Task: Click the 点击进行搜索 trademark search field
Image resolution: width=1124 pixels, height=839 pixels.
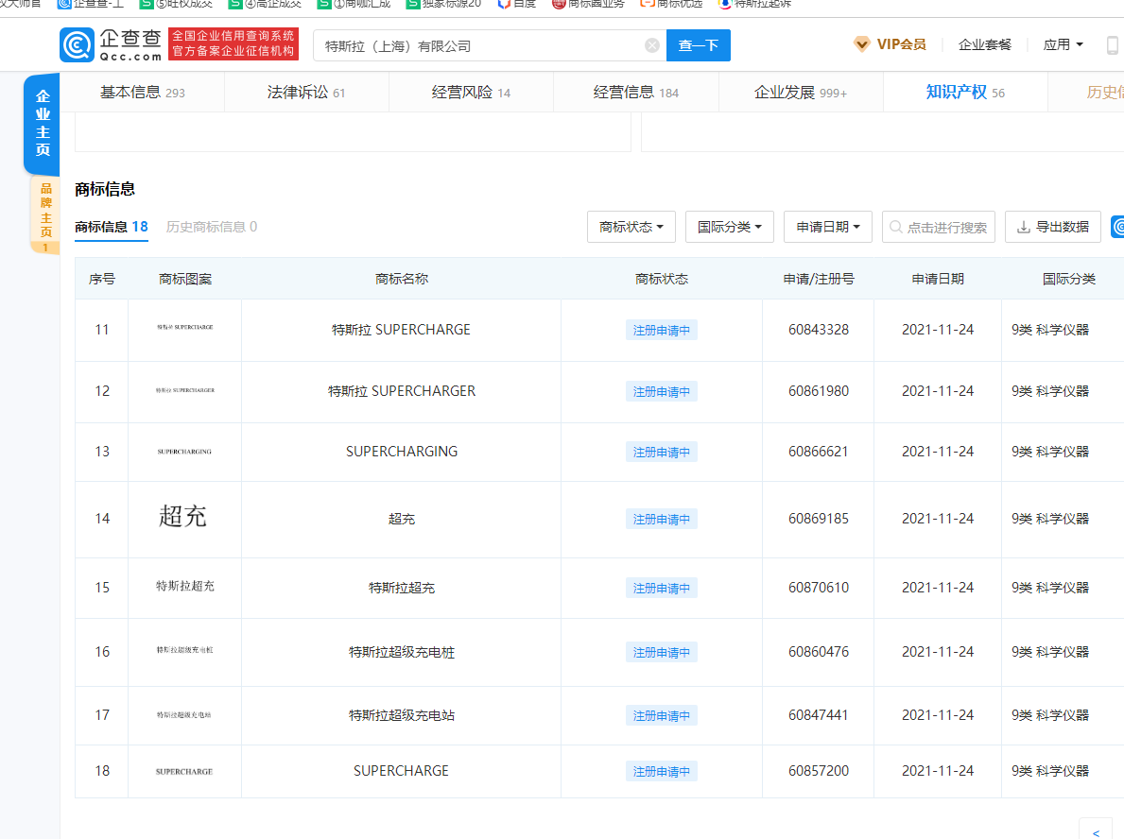Action: point(939,227)
